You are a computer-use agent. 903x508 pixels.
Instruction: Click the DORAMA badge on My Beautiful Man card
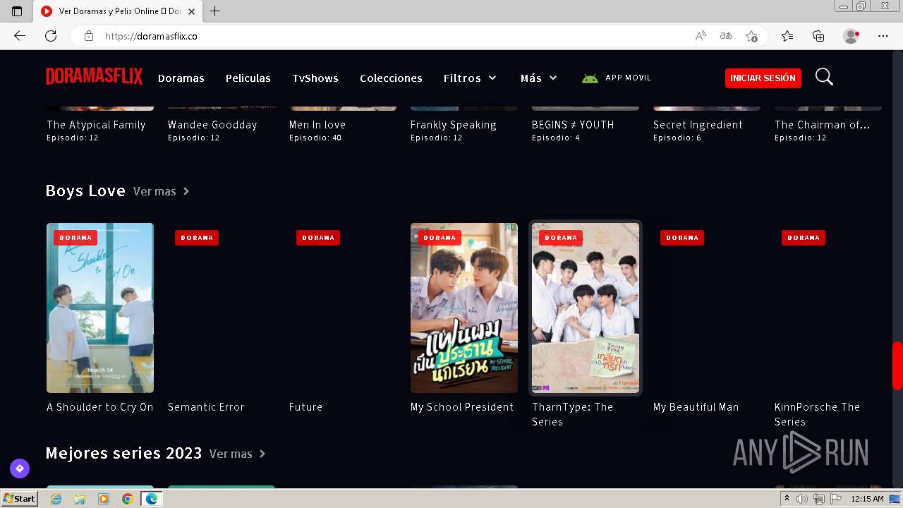pyautogui.click(x=682, y=238)
